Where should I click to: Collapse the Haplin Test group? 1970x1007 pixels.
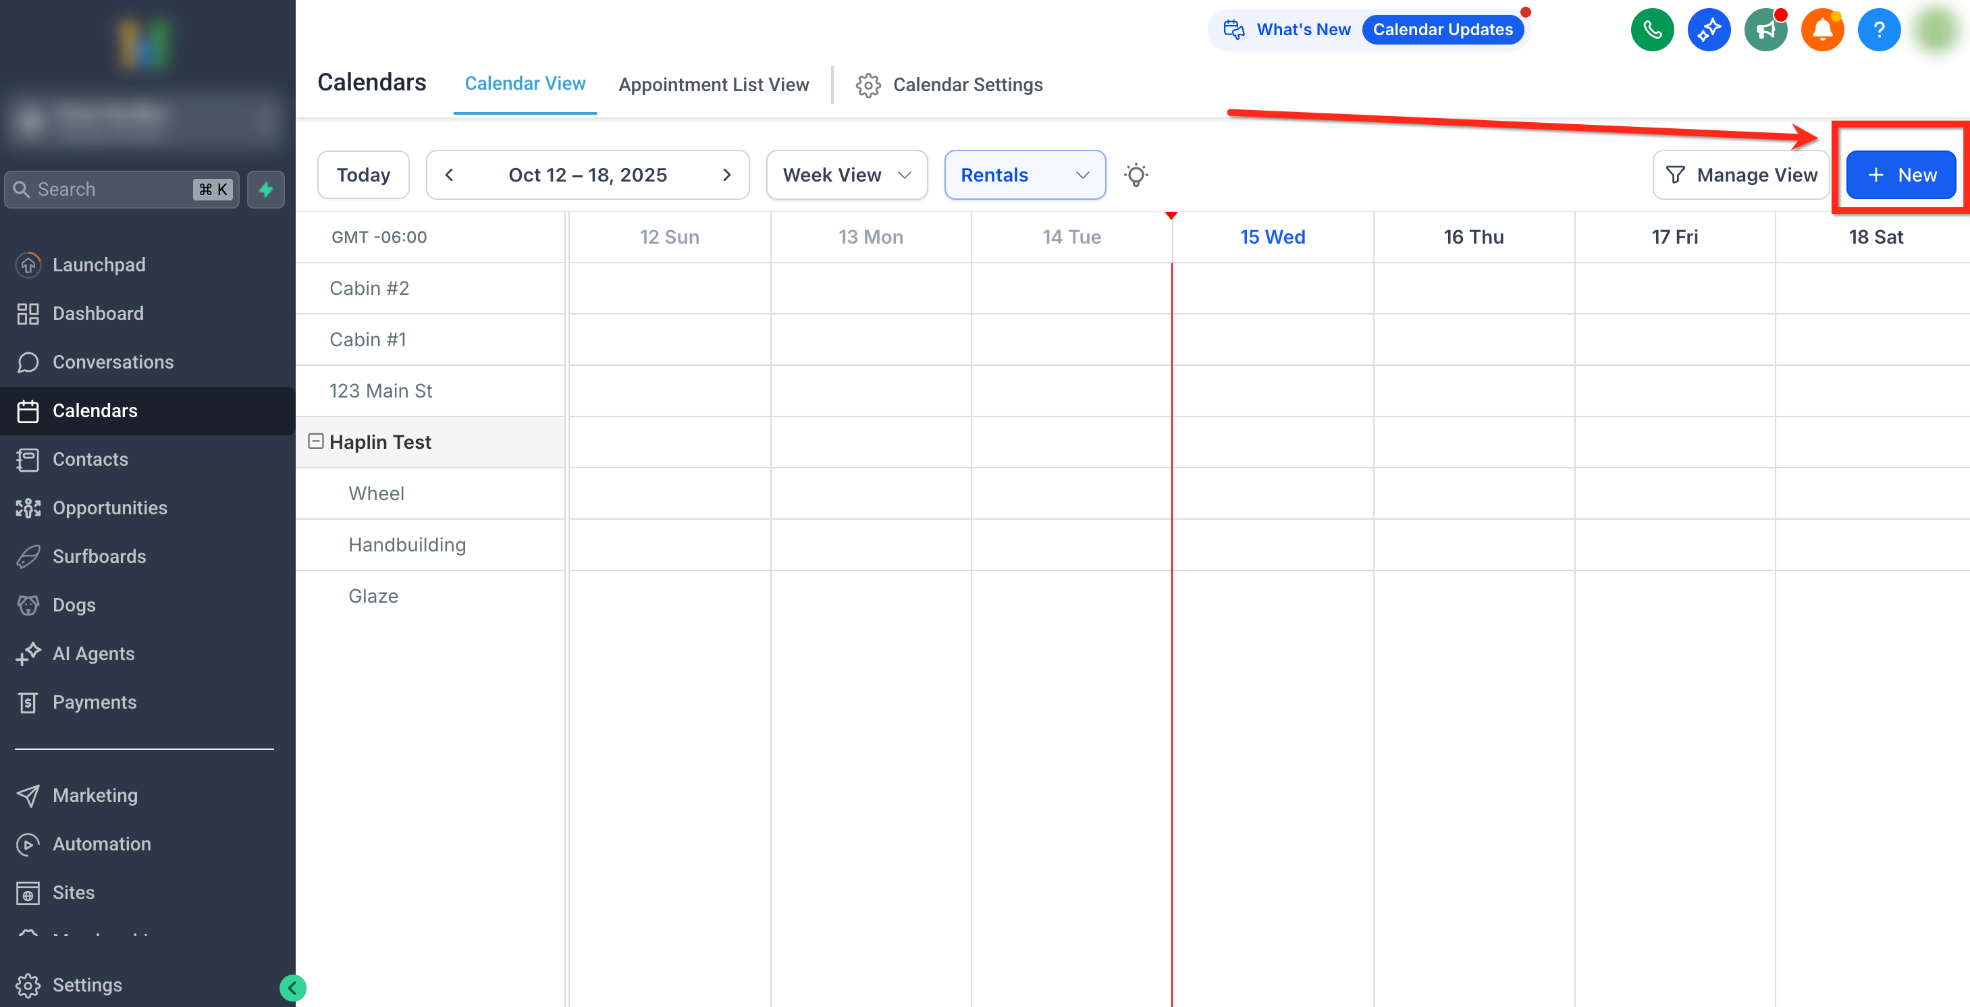316,441
